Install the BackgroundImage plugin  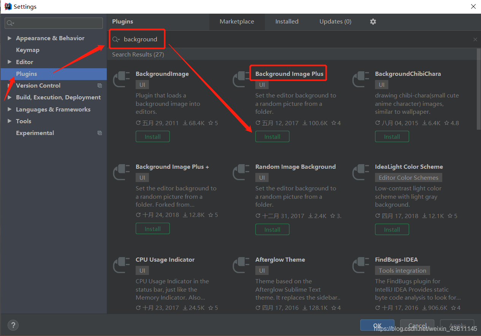153,137
